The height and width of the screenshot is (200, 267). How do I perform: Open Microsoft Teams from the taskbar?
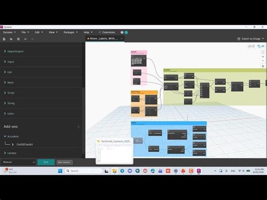pyautogui.click(x=160, y=171)
